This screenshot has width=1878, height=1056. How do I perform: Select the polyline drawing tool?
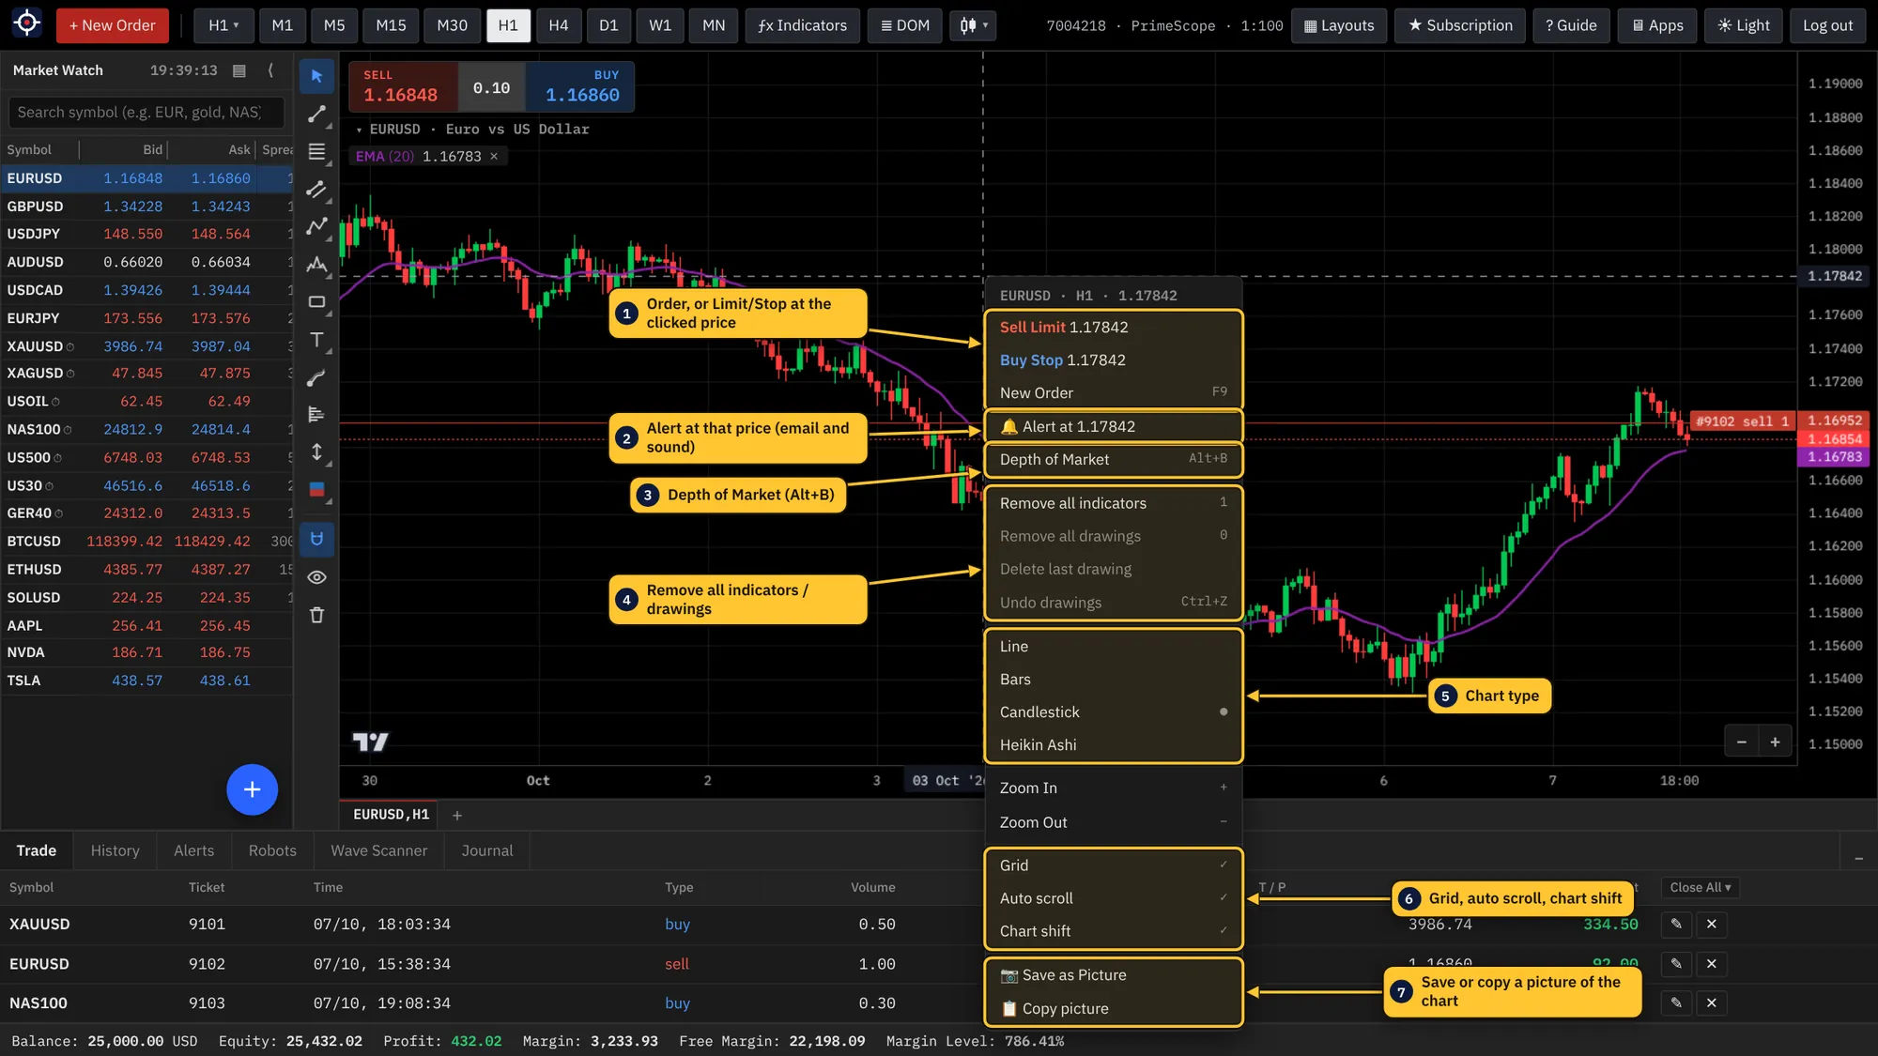click(x=316, y=226)
